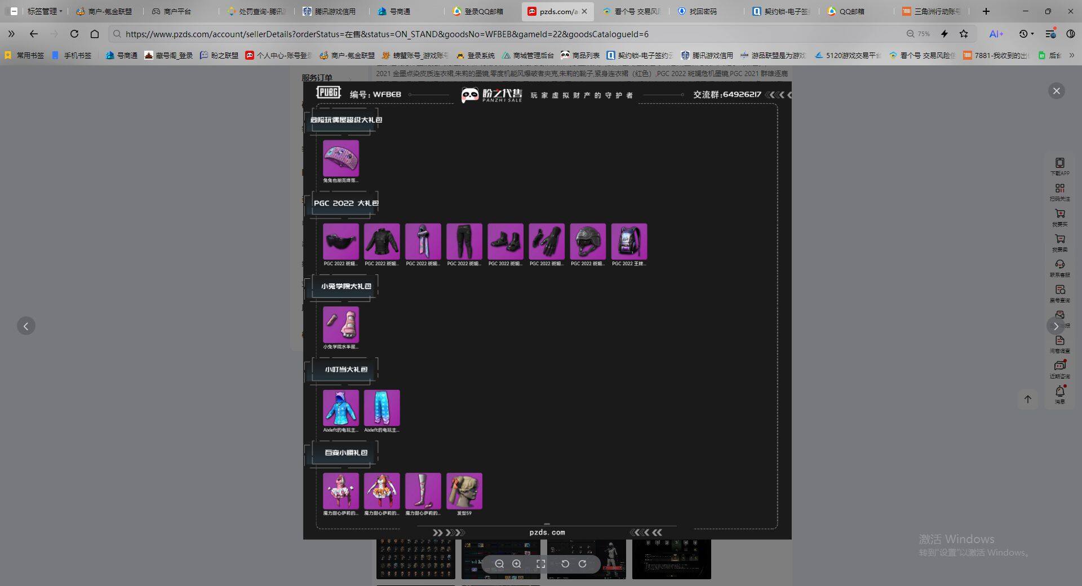
Task: Close the active pzds.com tab
Action: tap(584, 11)
